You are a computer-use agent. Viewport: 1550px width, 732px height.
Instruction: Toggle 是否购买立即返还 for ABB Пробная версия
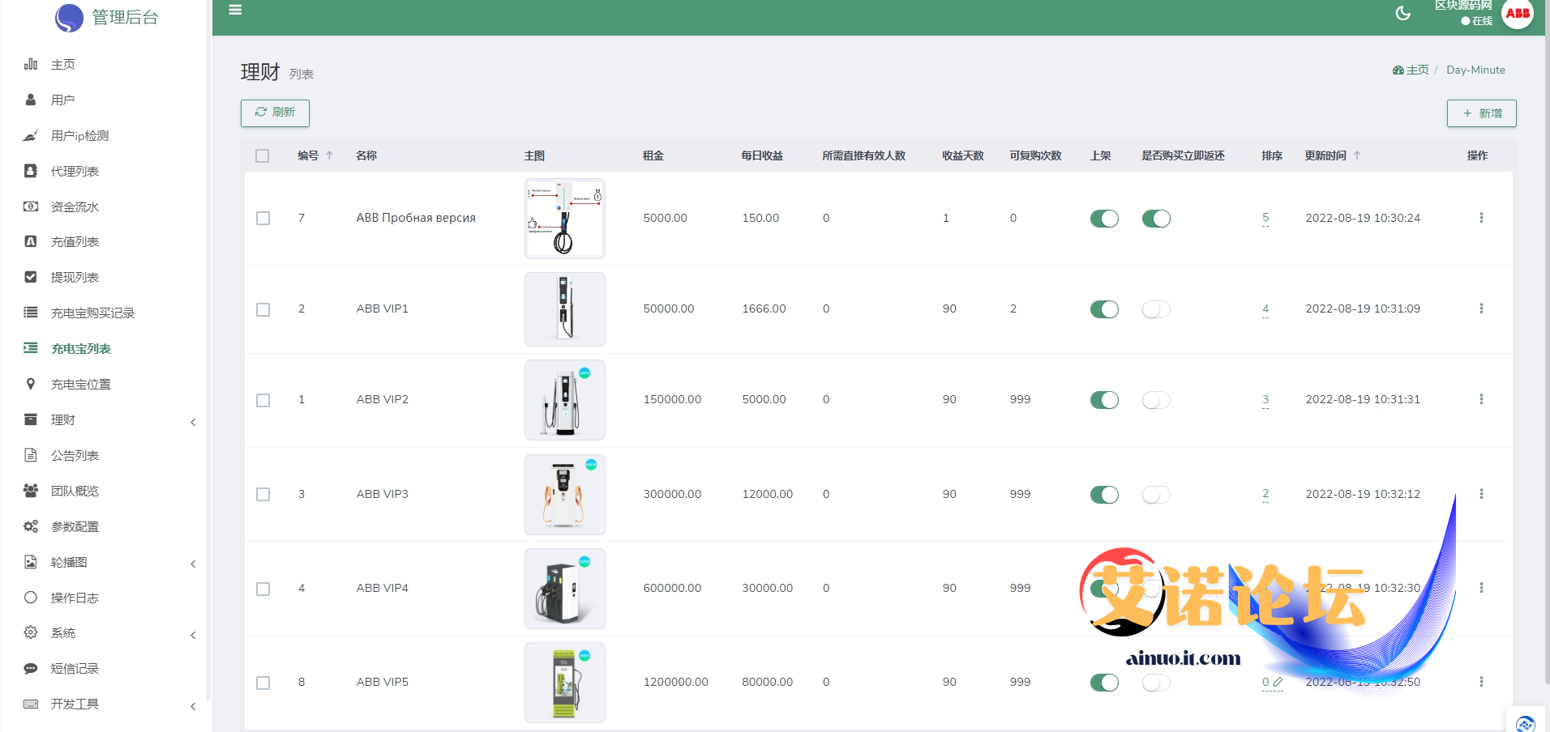1156,219
